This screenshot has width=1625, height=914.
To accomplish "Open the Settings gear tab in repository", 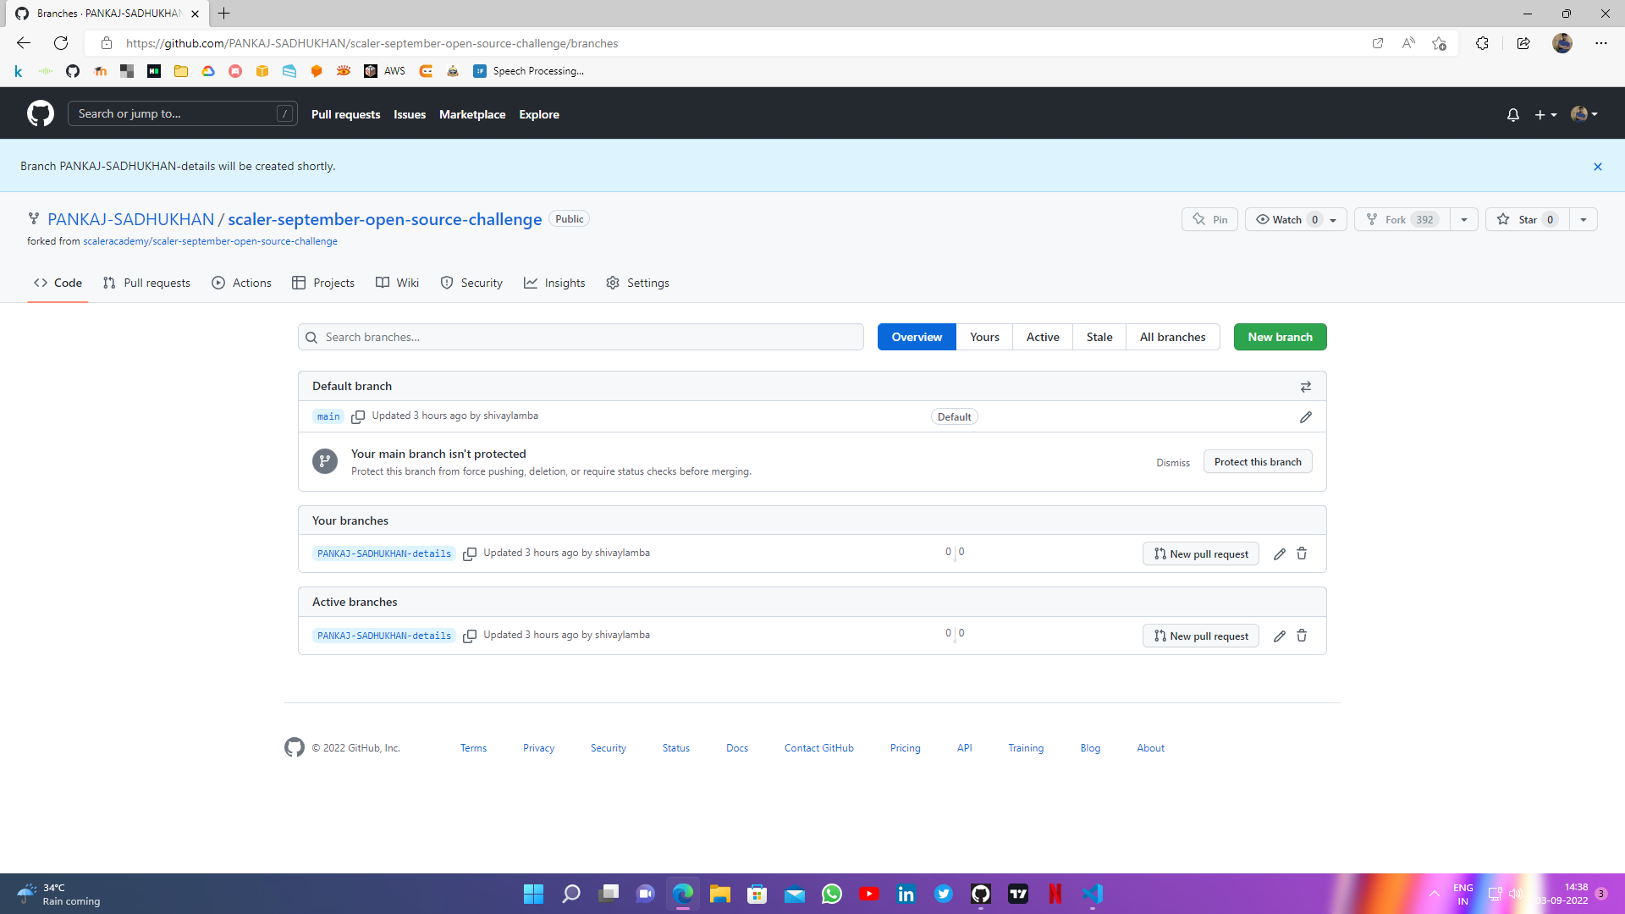I will tap(637, 283).
